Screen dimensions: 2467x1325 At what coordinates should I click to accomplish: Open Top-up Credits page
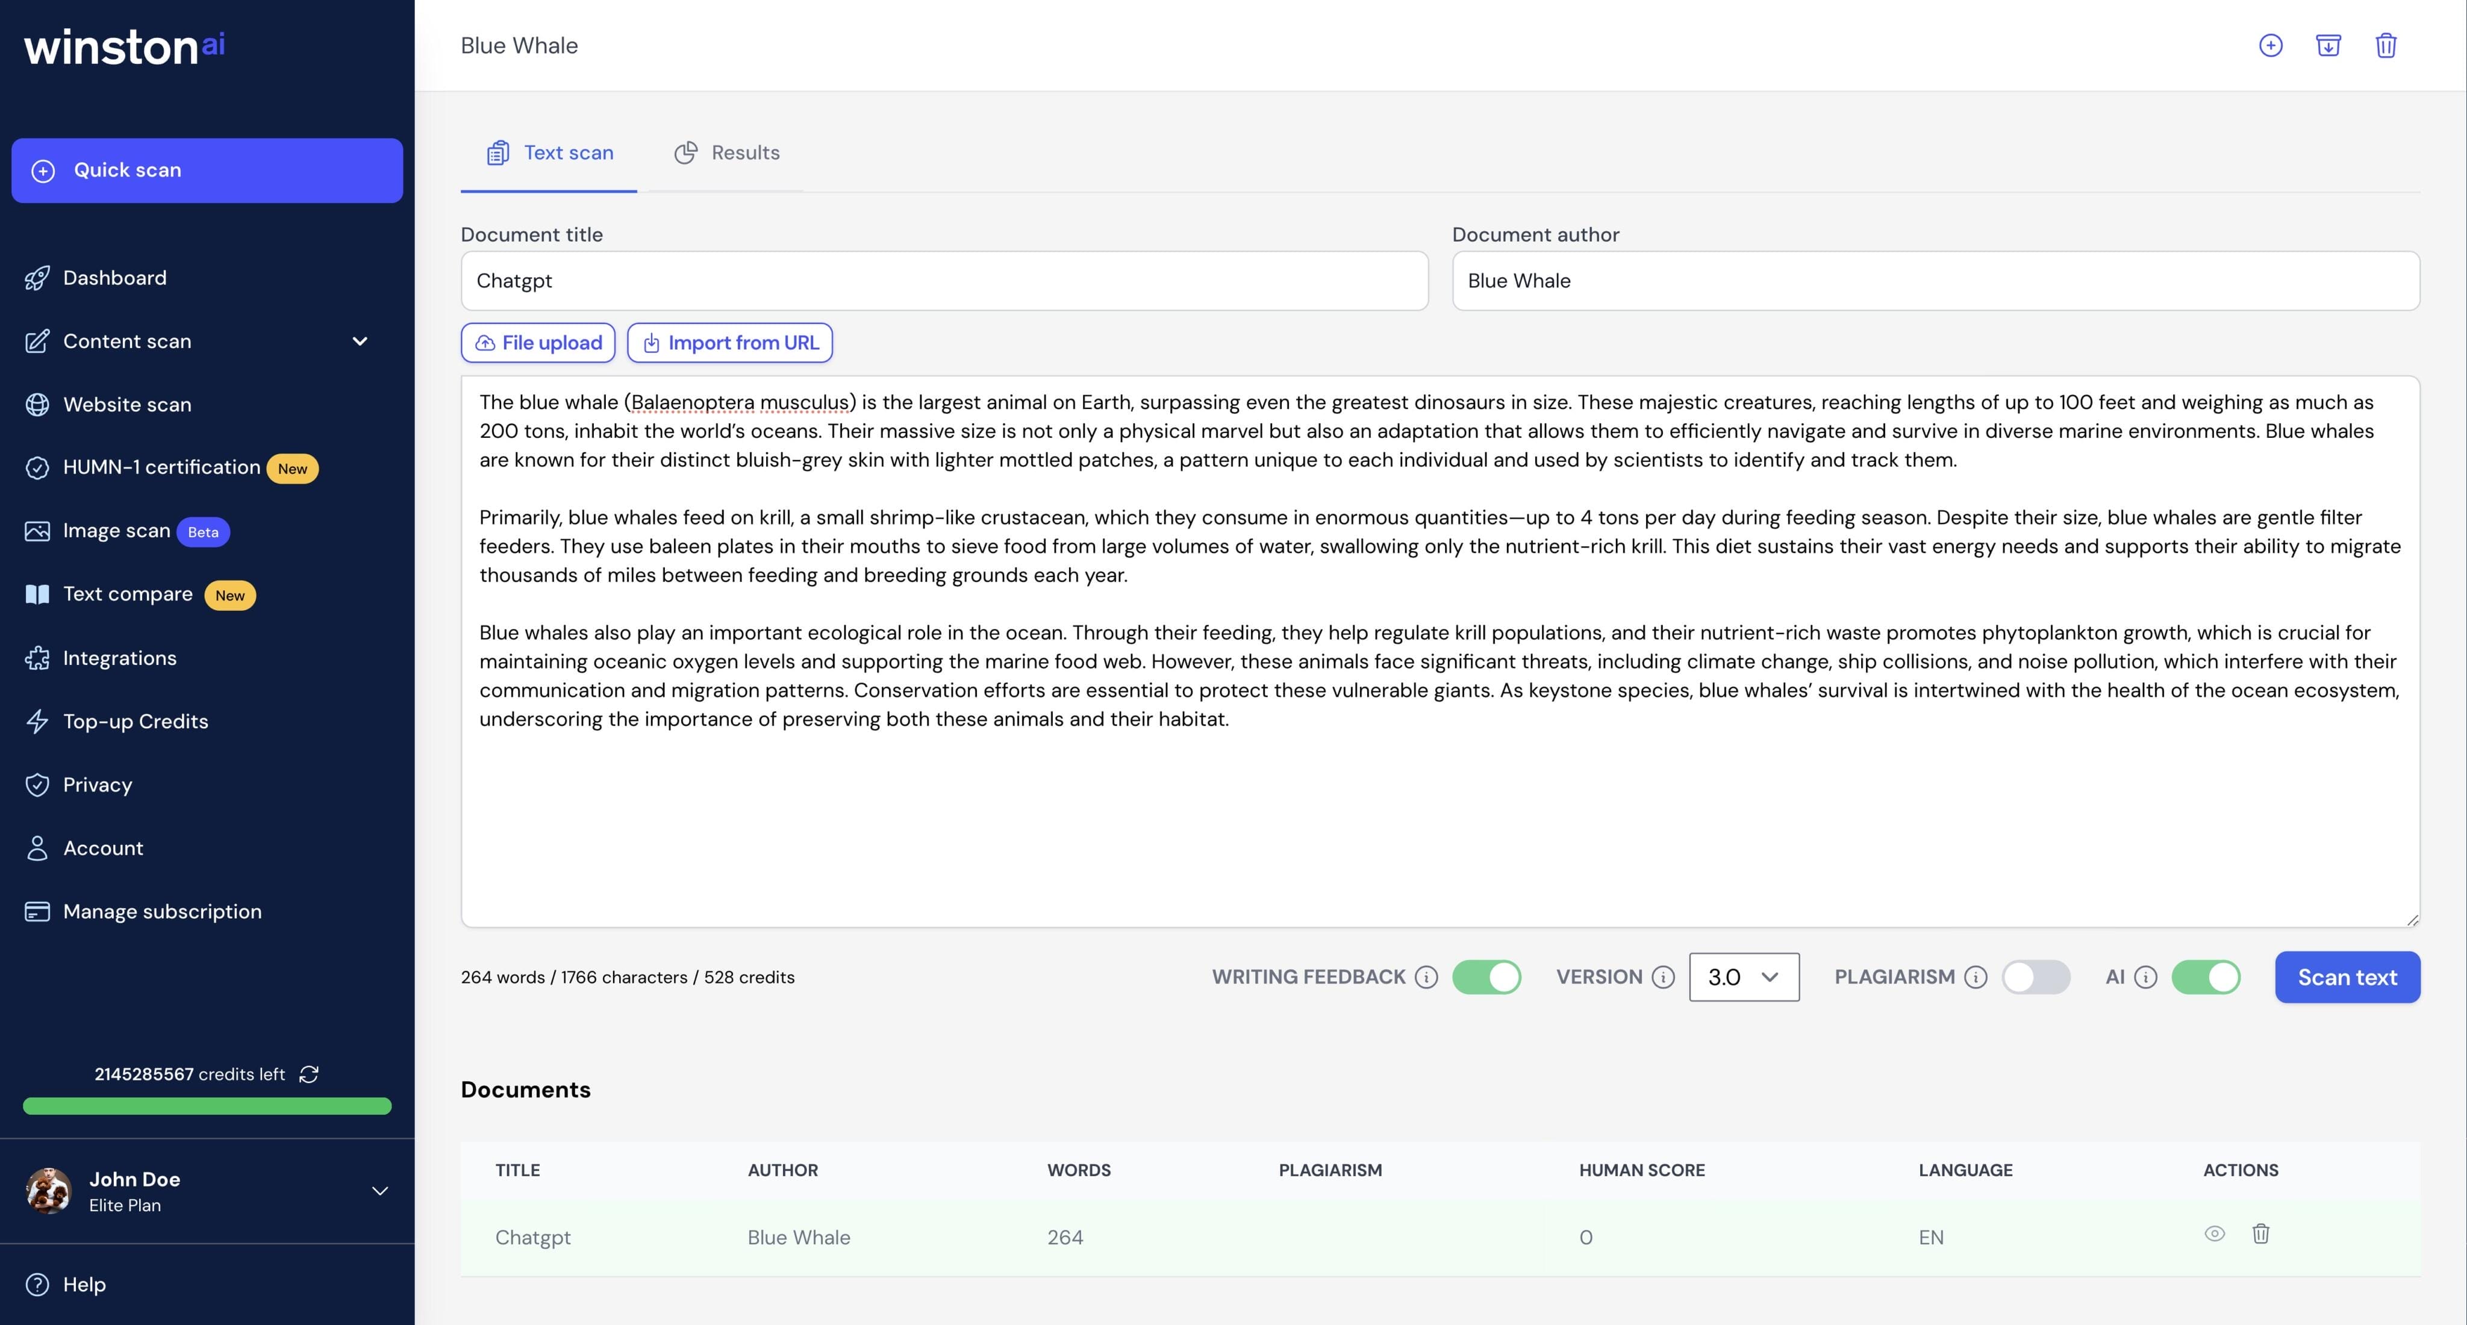135,721
